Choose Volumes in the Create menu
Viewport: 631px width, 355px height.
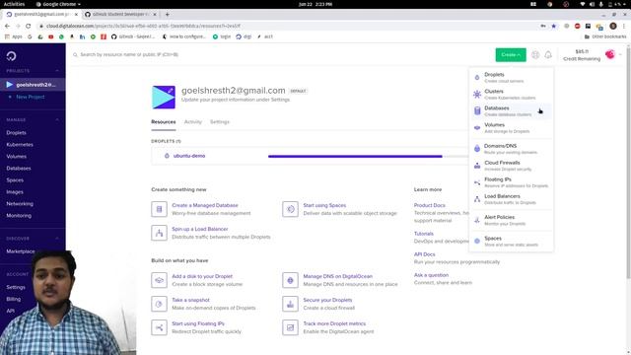coord(511,128)
